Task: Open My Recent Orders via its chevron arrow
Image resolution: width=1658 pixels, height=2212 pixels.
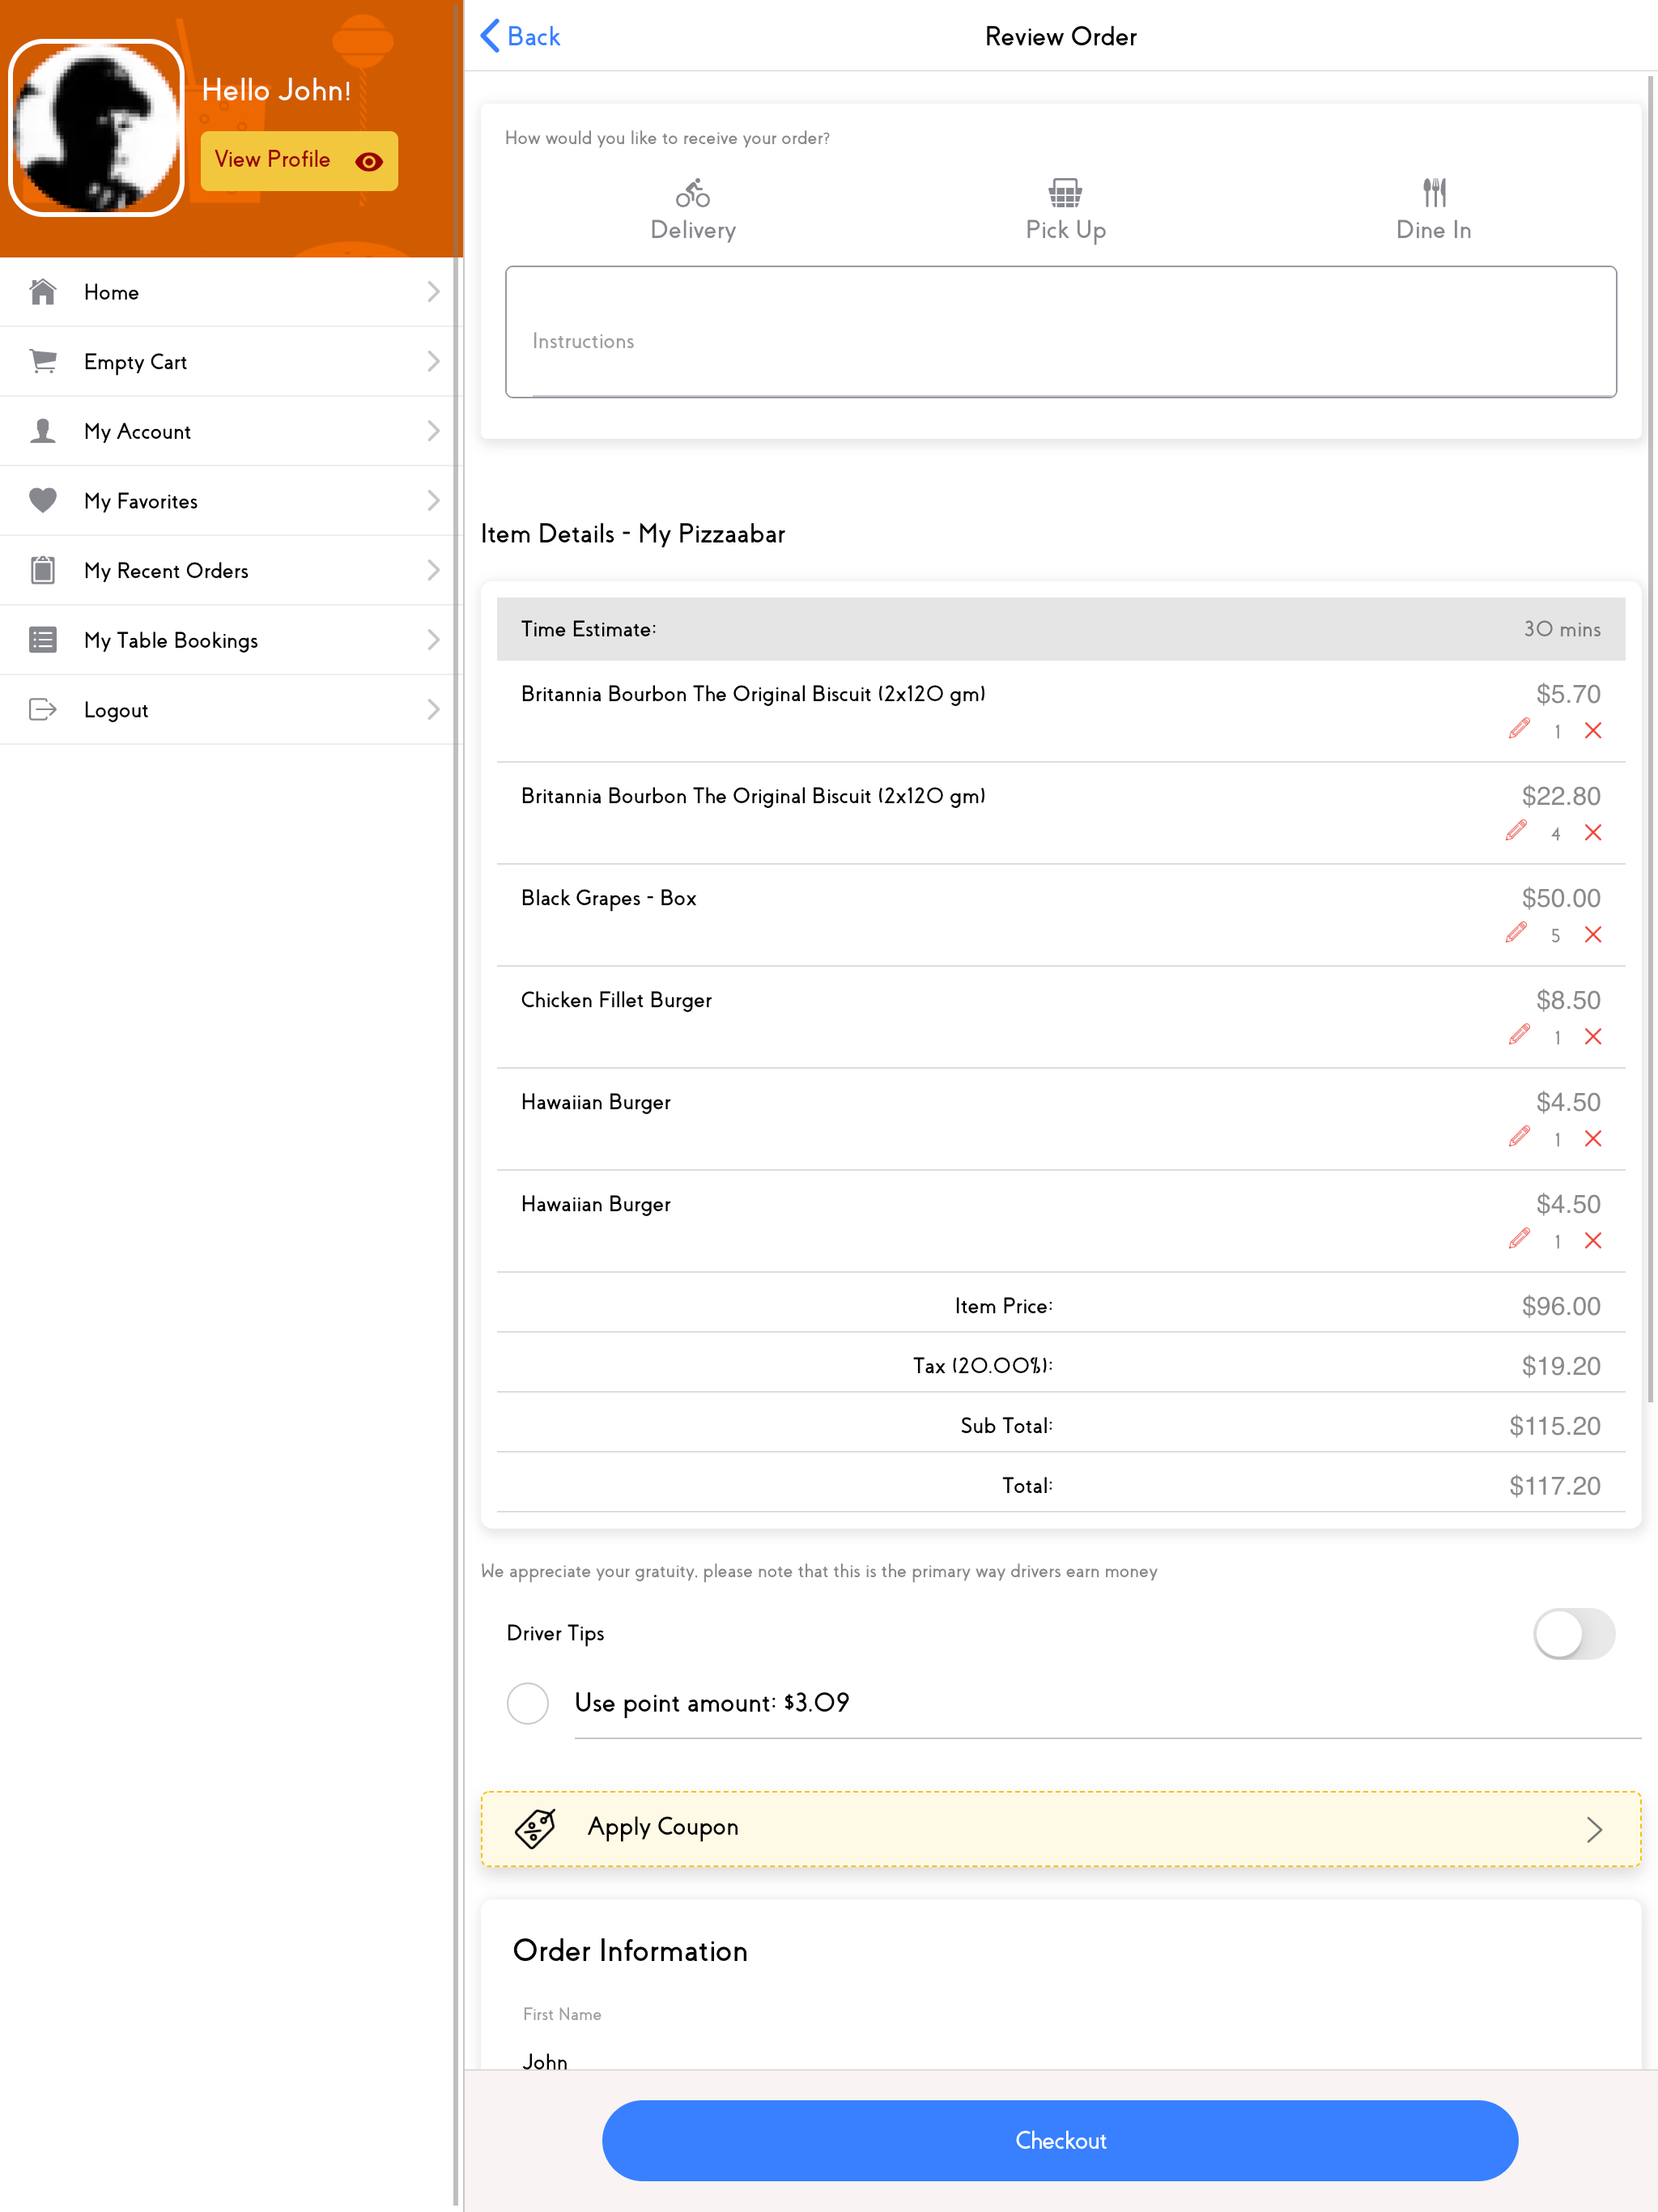Action: pos(433,570)
